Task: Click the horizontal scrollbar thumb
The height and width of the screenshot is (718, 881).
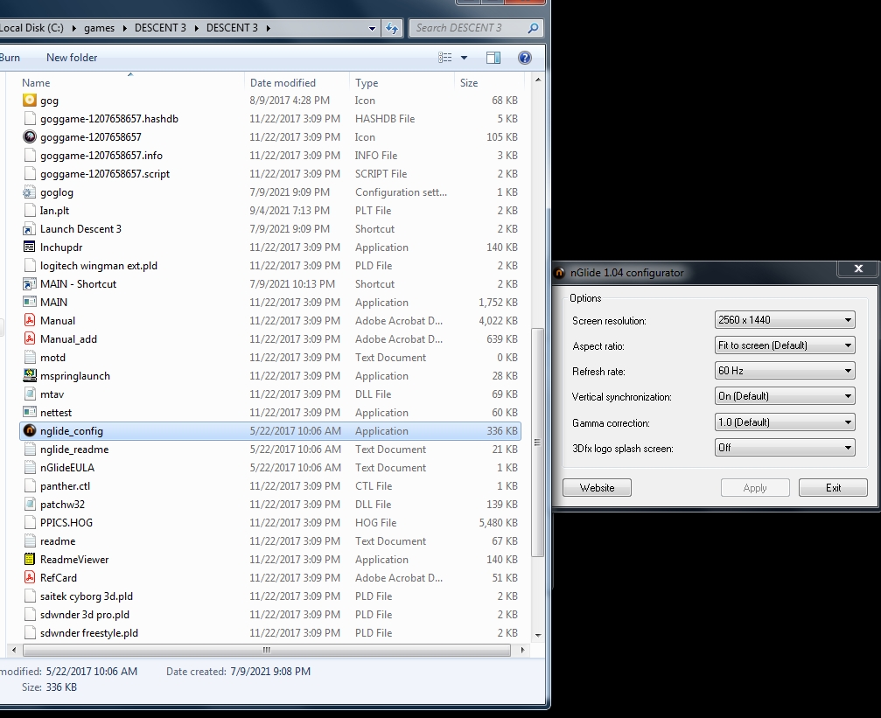Action: click(x=266, y=650)
